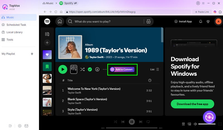This screenshot has width=223, height=130.
Task: Click the 1989 album cover art
Action: coord(70,47)
